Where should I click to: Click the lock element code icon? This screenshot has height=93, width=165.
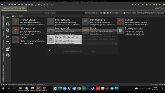point(8,49)
